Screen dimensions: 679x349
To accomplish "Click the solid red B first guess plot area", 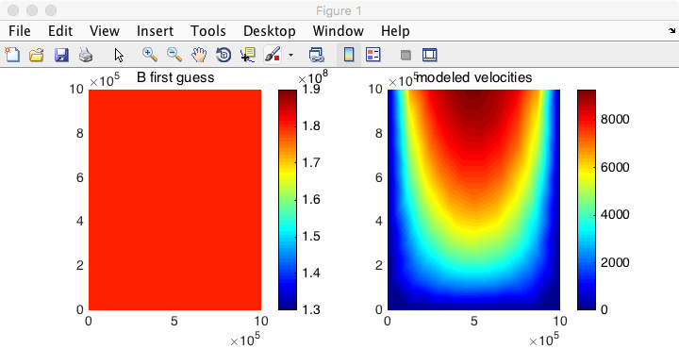I will pyautogui.click(x=175, y=200).
